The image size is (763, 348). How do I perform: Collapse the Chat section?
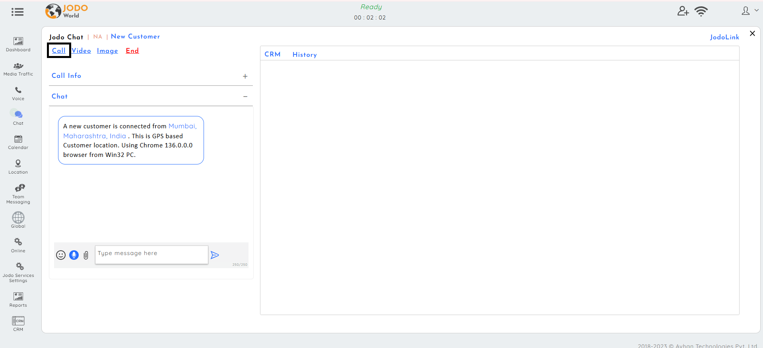[x=245, y=97]
